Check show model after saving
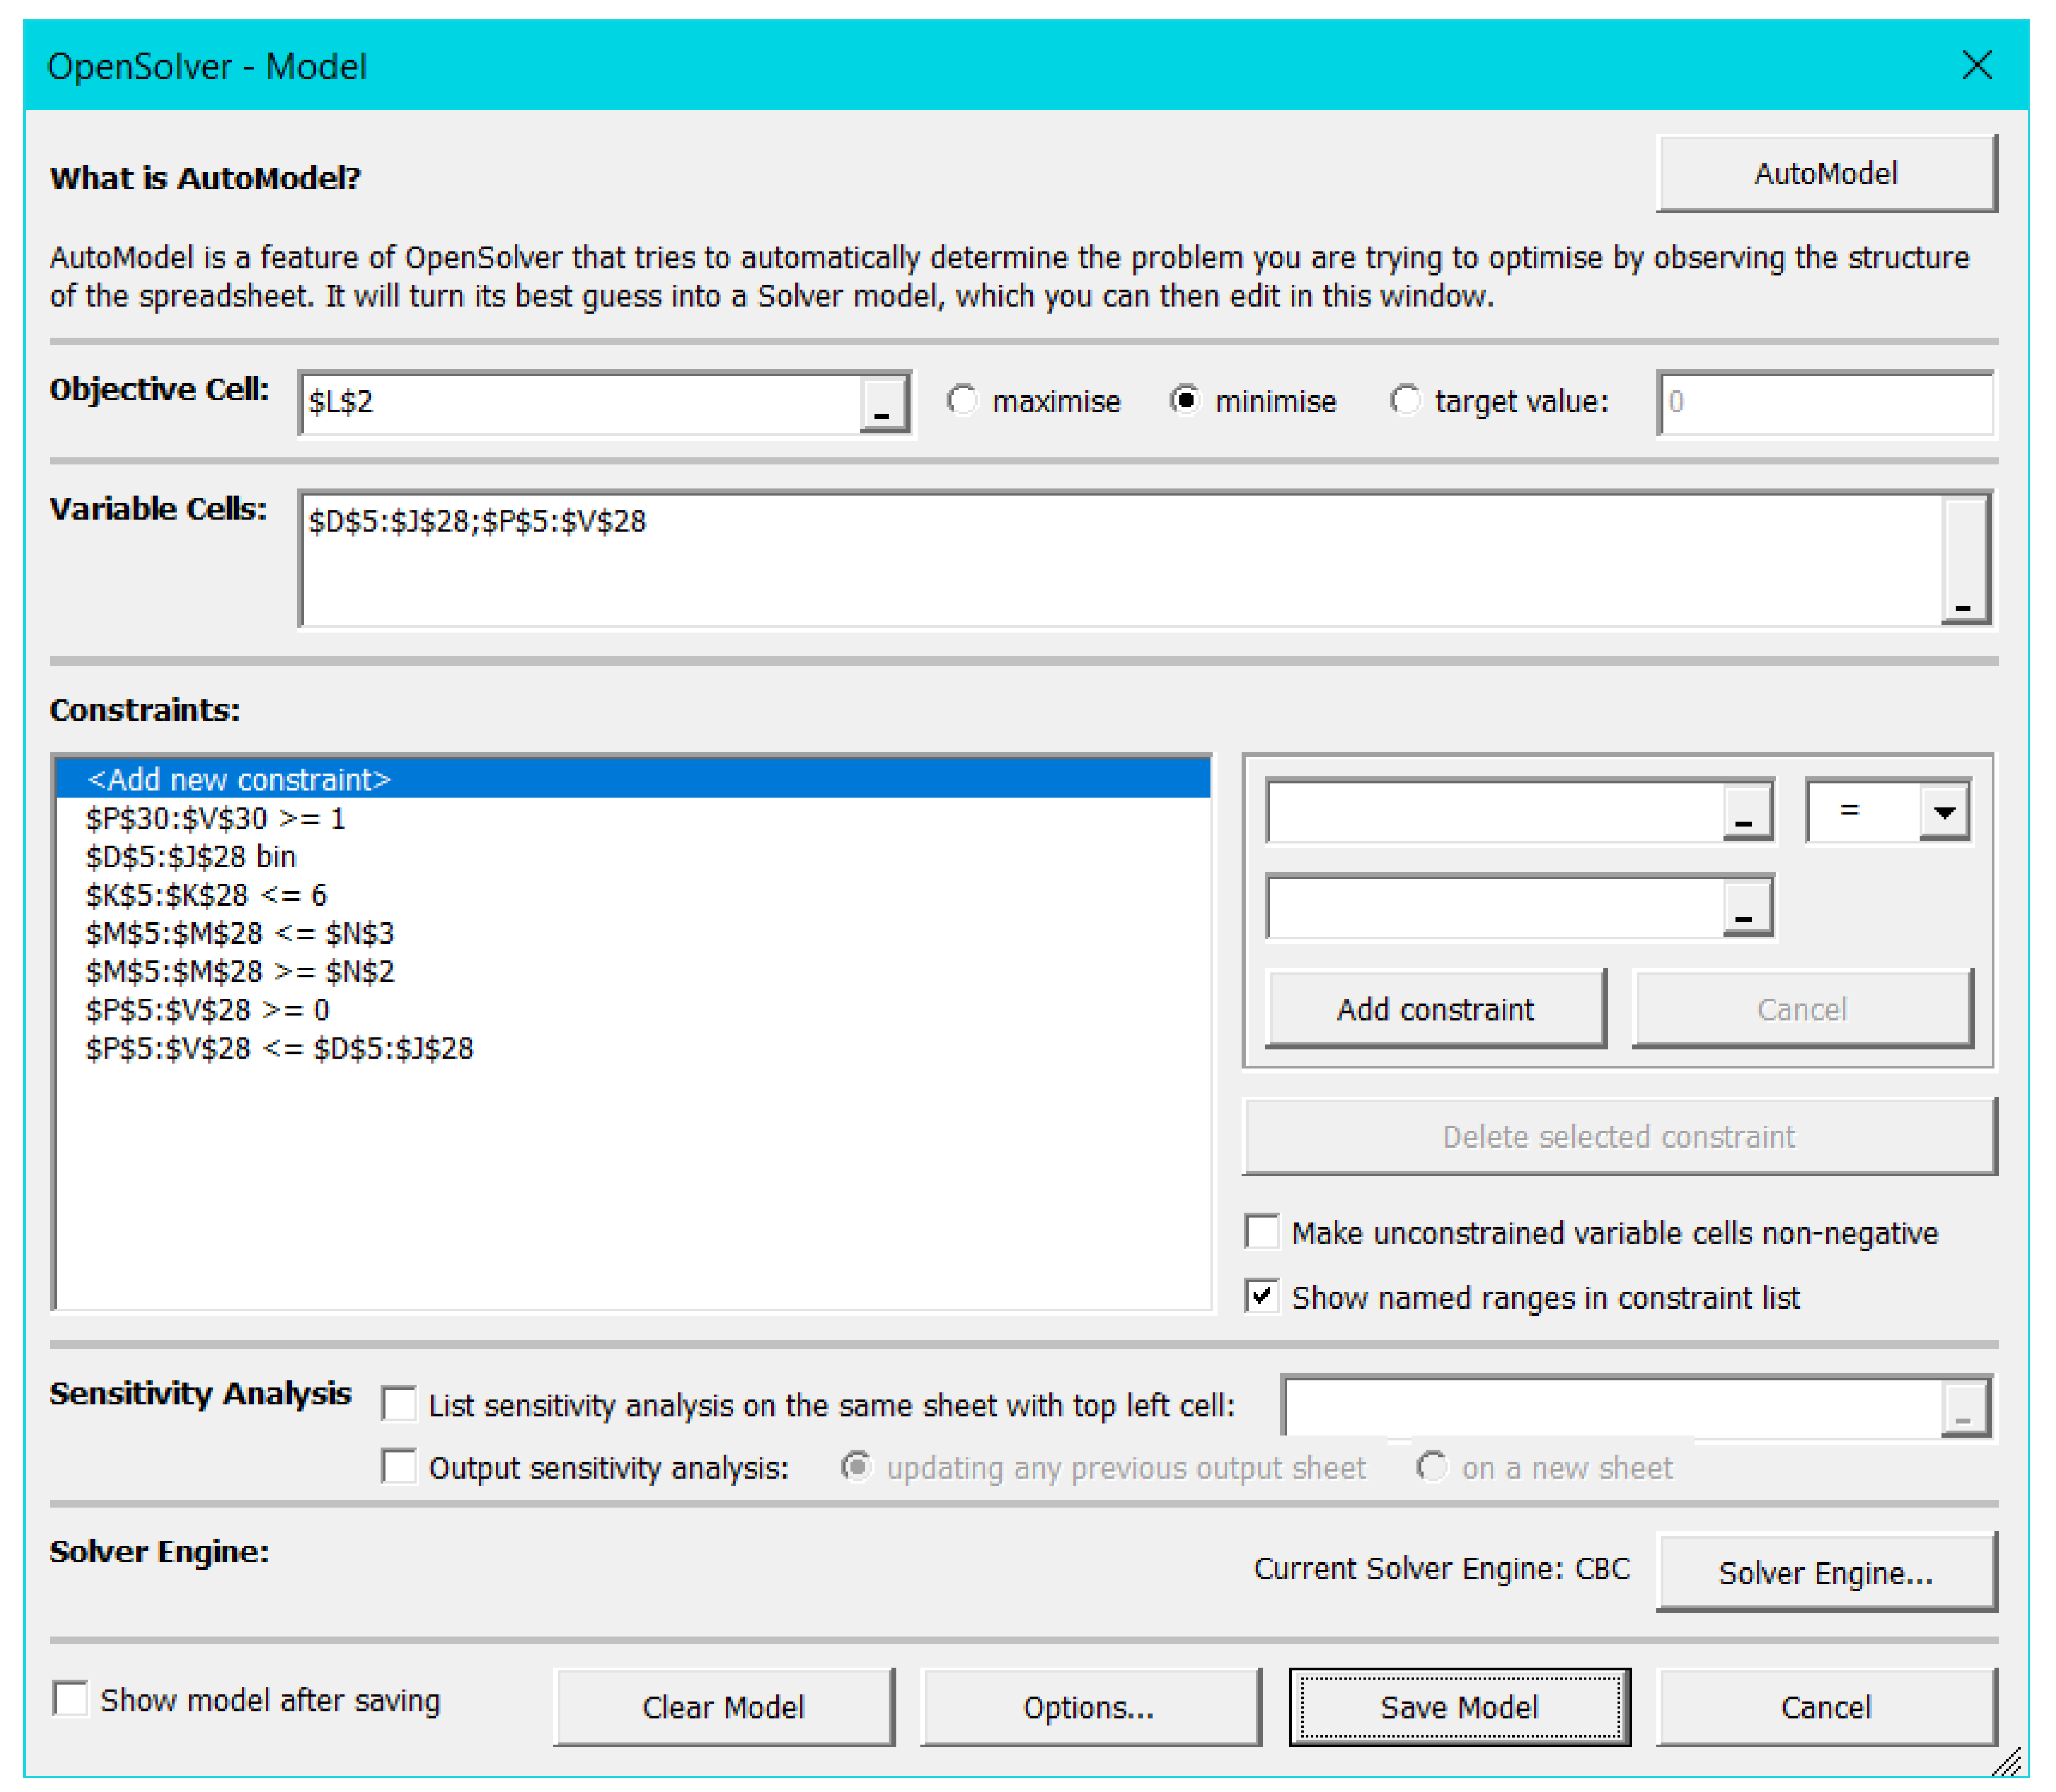The width and height of the screenshot is (2056, 1792). tap(71, 1699)
